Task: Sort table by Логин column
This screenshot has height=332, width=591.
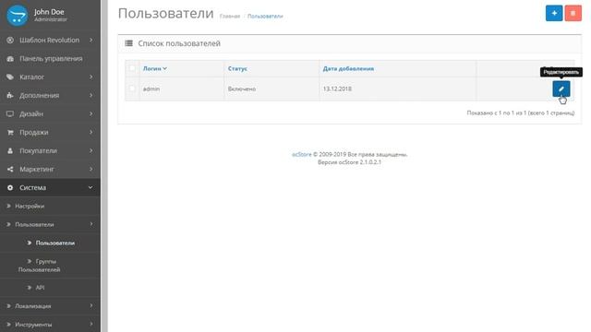Action: tap(155, 68)
